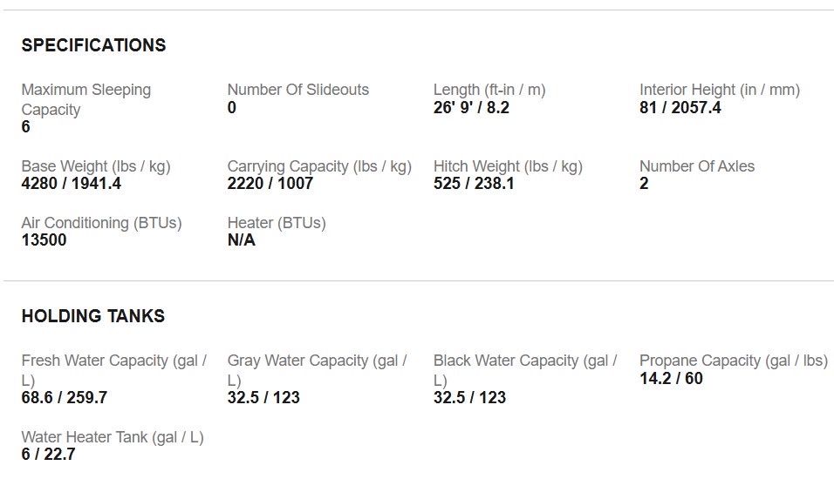Click the HOLDING TANKS section heading

click(x=92, y=316)
